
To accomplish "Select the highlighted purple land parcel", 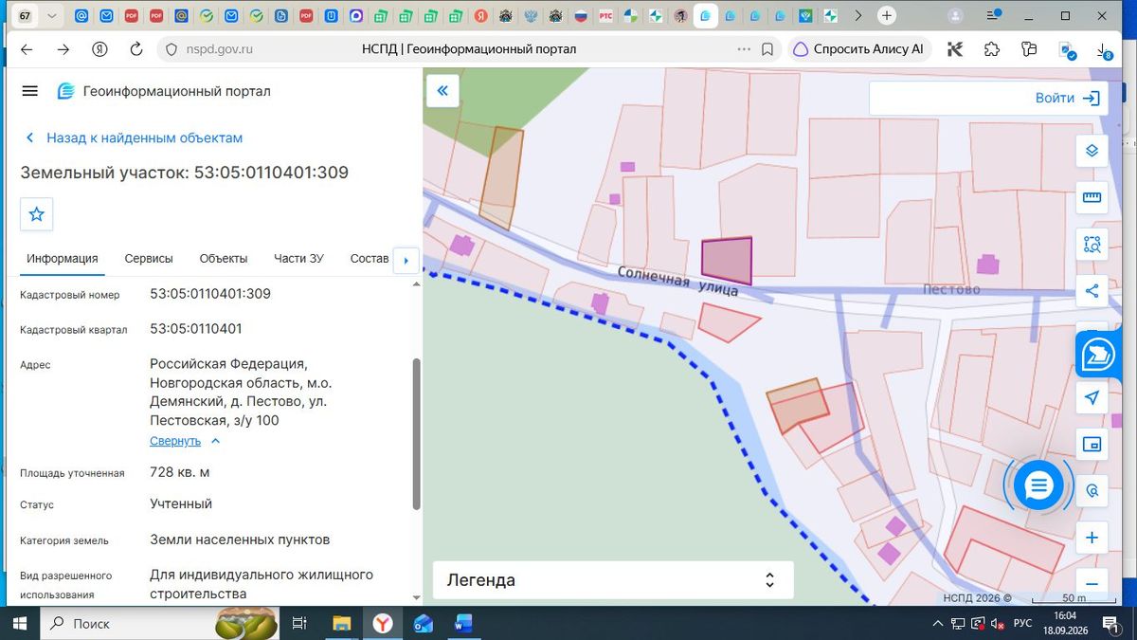I will point(727,261).
